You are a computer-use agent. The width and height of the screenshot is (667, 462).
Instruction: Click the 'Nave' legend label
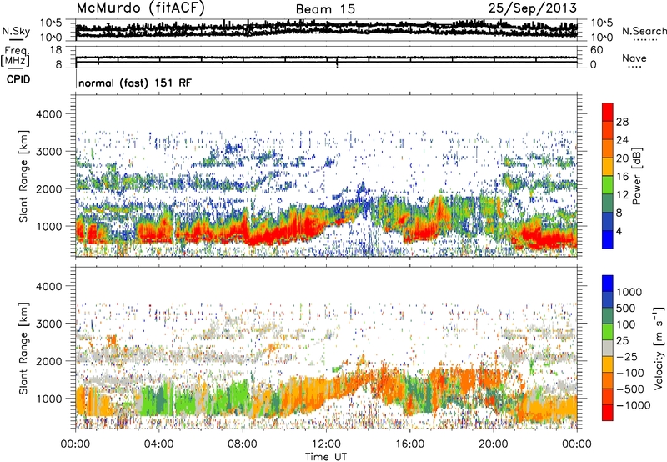tap(634, 58)
